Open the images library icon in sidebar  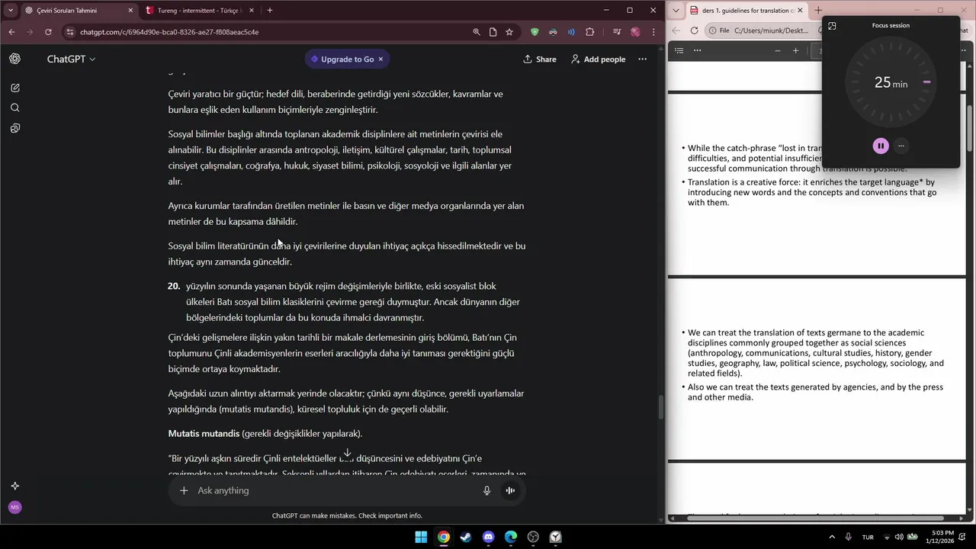pyautogui.click(x=14, y=128)
